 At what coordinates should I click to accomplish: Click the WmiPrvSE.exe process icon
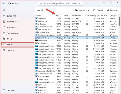37,32
